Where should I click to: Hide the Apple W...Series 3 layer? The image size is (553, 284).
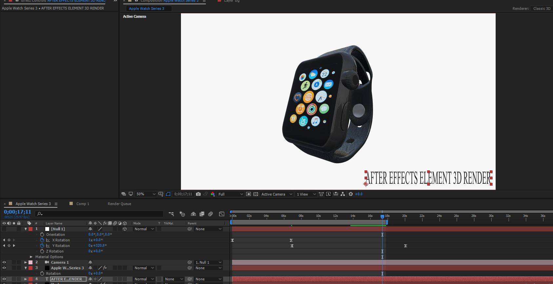(4, 268)
